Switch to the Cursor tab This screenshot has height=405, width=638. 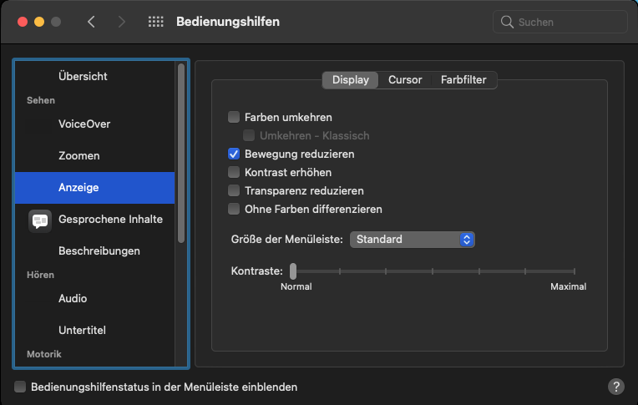[405, 80]
